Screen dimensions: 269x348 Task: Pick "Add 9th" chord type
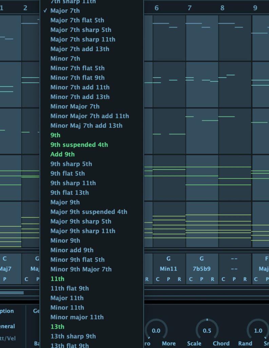(x=62, y=154)
